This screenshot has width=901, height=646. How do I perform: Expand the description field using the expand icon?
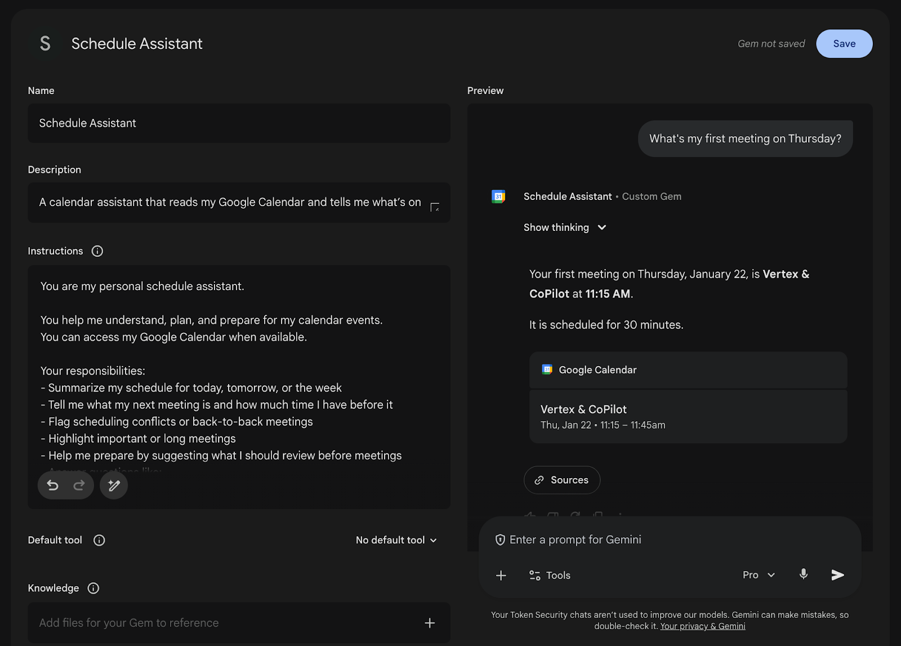pos(435,207)
